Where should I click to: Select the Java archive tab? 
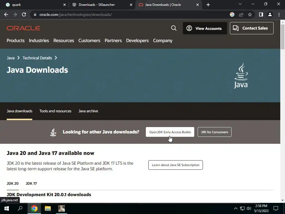[88, 111]
